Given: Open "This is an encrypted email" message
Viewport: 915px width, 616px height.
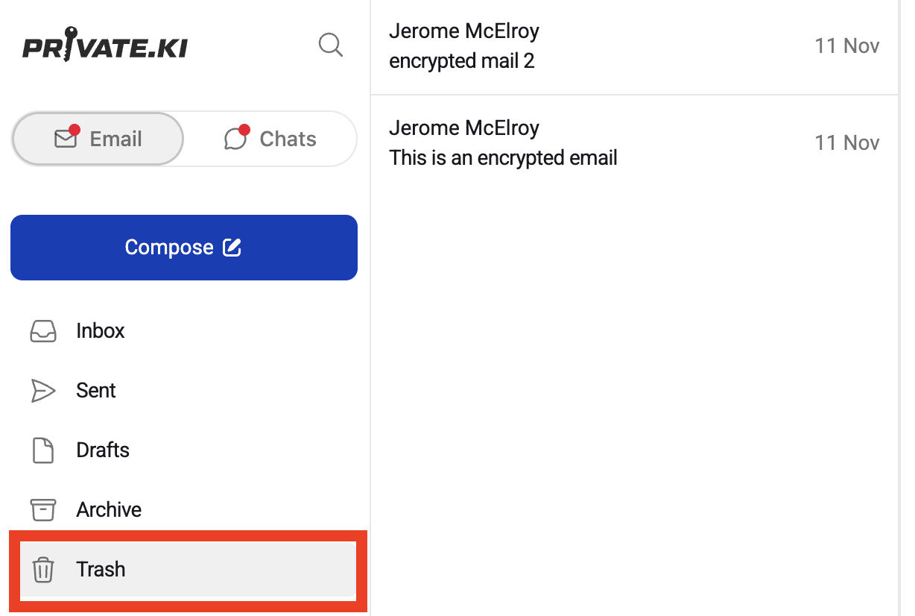Looking at the screenshot, I should (x=503, y=158).
